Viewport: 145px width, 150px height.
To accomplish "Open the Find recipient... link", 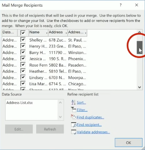I will (89, 125).
